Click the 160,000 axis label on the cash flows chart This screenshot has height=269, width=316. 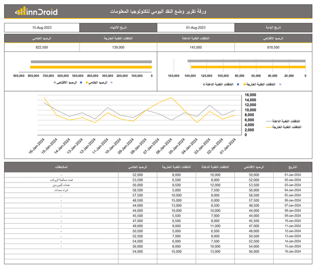point(174,76)
